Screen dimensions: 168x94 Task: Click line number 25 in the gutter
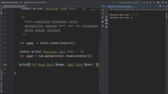[5, 64]
